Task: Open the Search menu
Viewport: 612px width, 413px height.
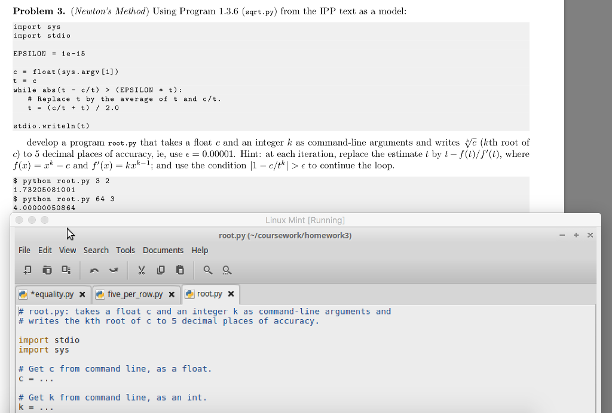Action: [x=96, y=250]
